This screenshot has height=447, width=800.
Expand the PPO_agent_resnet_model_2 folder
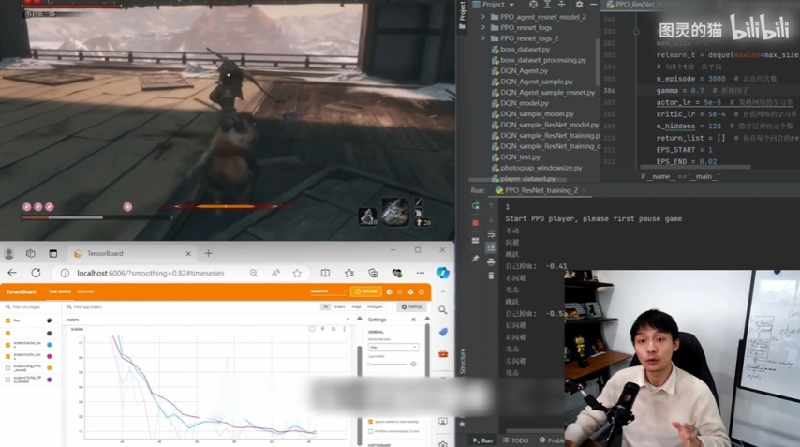[483, 17]
